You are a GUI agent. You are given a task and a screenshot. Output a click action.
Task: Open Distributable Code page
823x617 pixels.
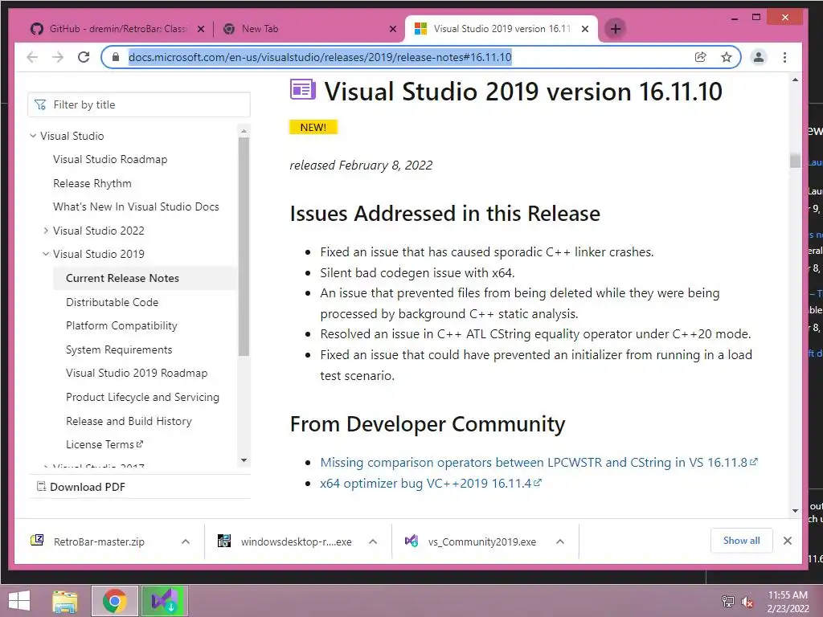[113, 302]
